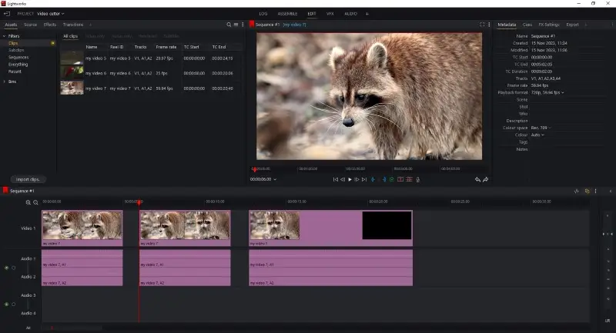Collapse the Filters tree section
Image resolution: width=616 pixels, height=333 pixels.
(5, 36)
